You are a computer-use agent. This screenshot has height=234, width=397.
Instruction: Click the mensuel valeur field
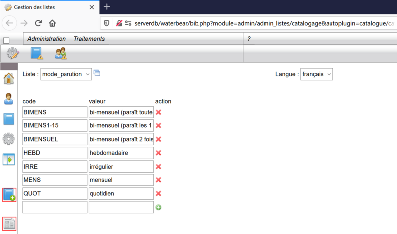tap(121, 180)
